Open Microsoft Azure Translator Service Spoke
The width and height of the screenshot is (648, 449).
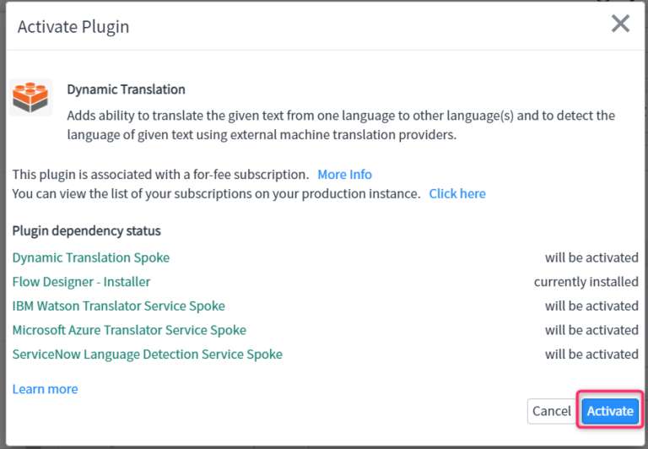coord(129,330)
